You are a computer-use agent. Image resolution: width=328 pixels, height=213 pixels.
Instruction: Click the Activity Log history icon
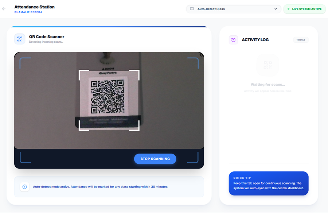(234, 40)
